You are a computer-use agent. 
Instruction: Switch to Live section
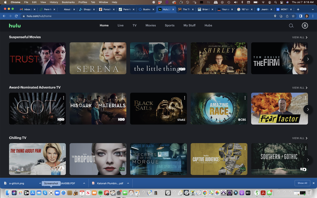click(120, 25)
